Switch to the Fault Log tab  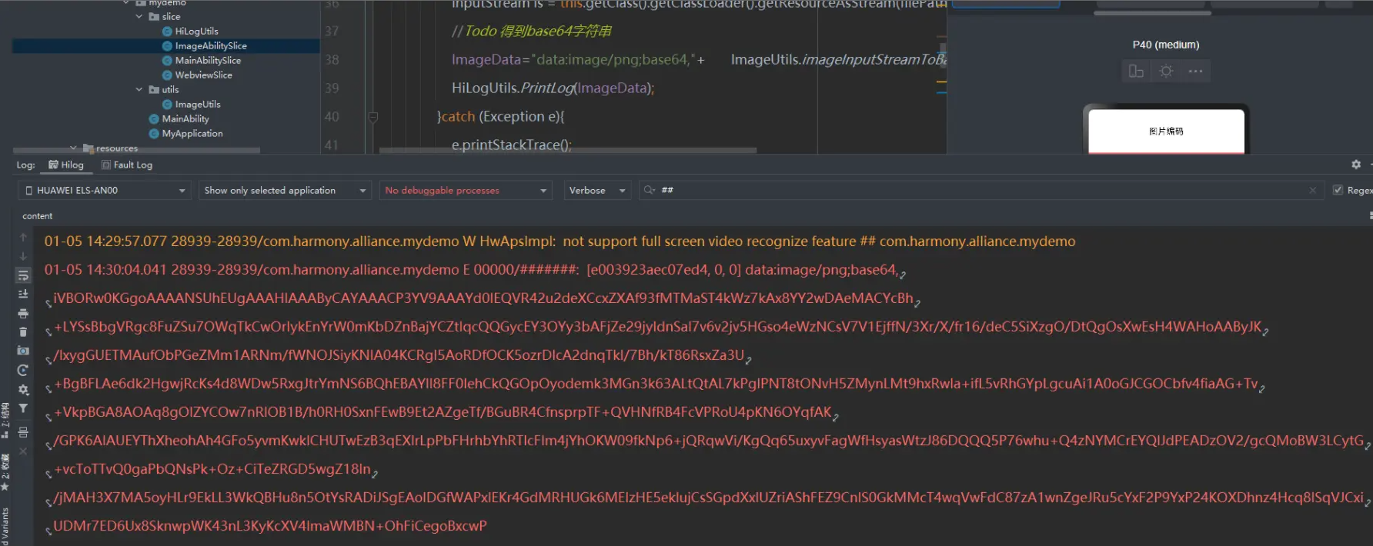click(127, 165)
